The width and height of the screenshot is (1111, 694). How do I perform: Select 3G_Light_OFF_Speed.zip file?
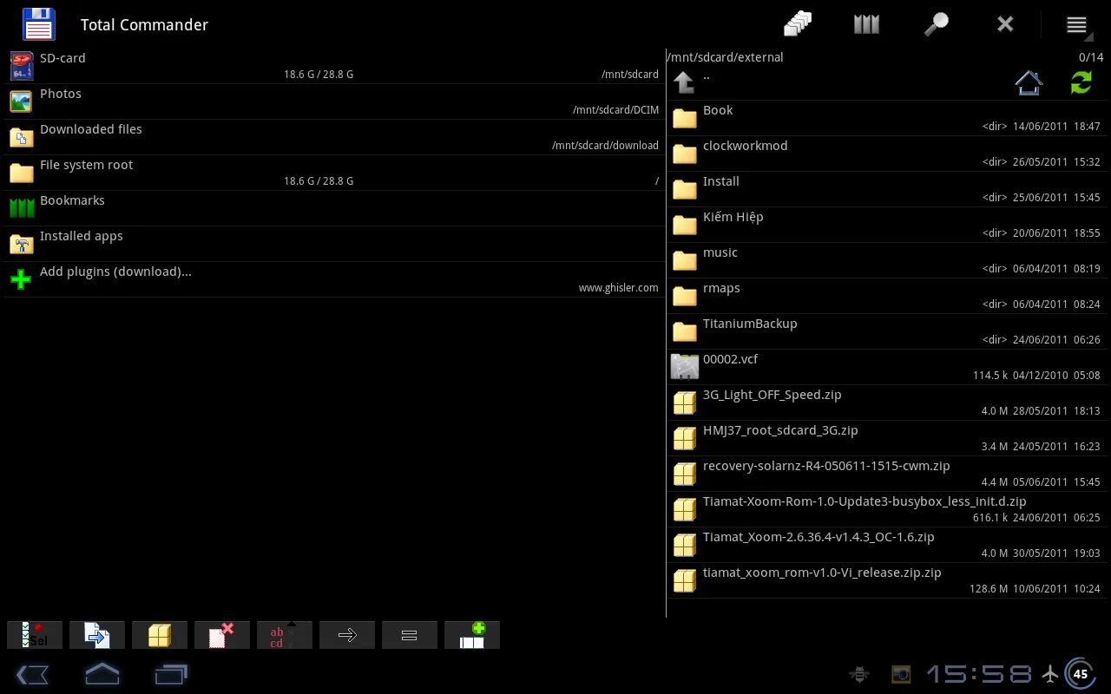pos(885,403)
